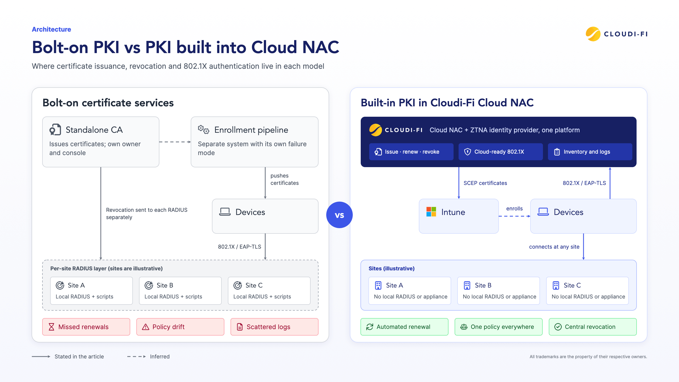Click the Central revocation green badge
The width and height of the screenshot is (679, 382).
pos(593,327)
